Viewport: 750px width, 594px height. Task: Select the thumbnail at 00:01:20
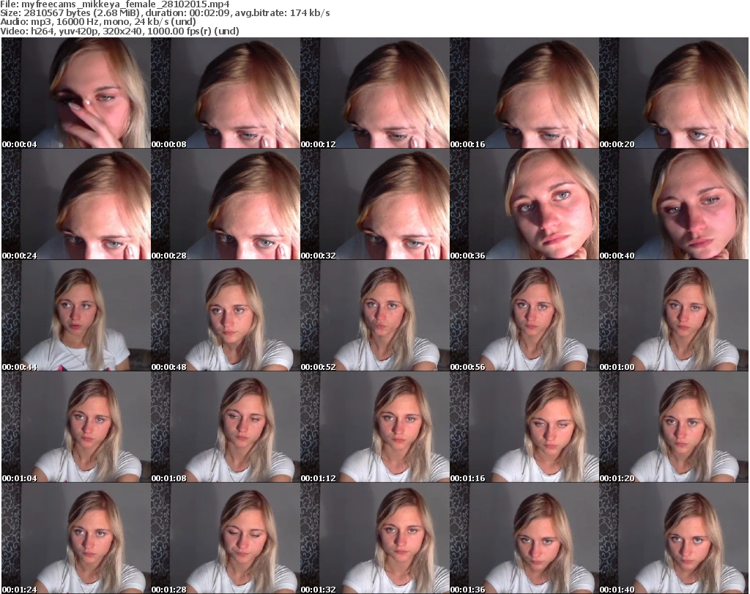point(674,427)
